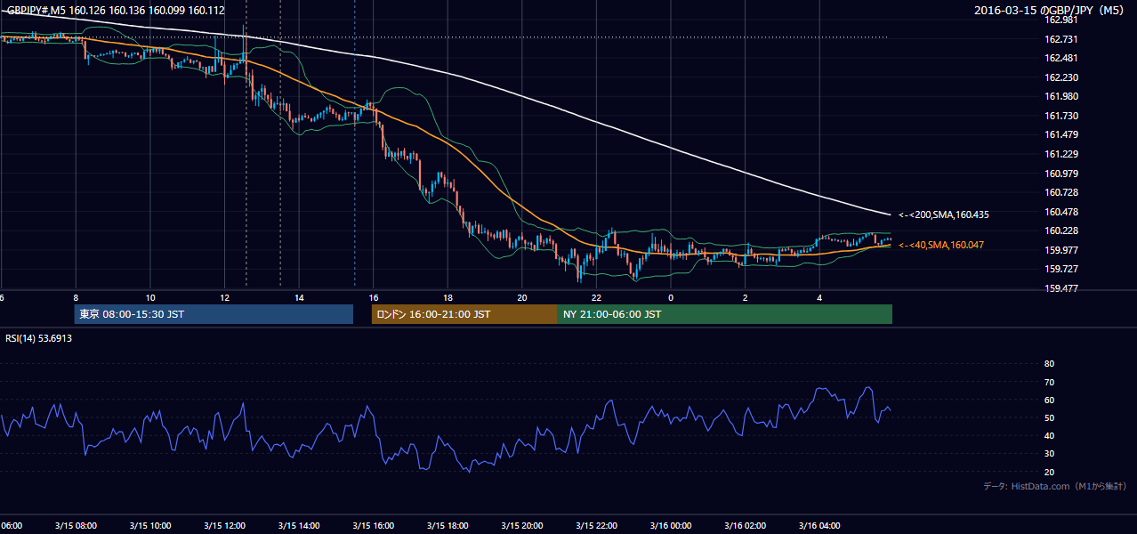Click price axis value 161.479

click(1060, 134)
